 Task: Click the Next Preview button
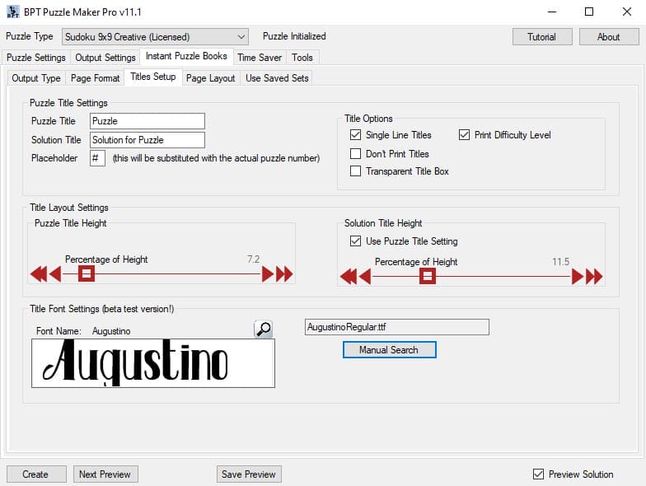(105, 474)
